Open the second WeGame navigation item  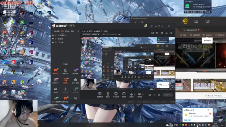(195, 35)
